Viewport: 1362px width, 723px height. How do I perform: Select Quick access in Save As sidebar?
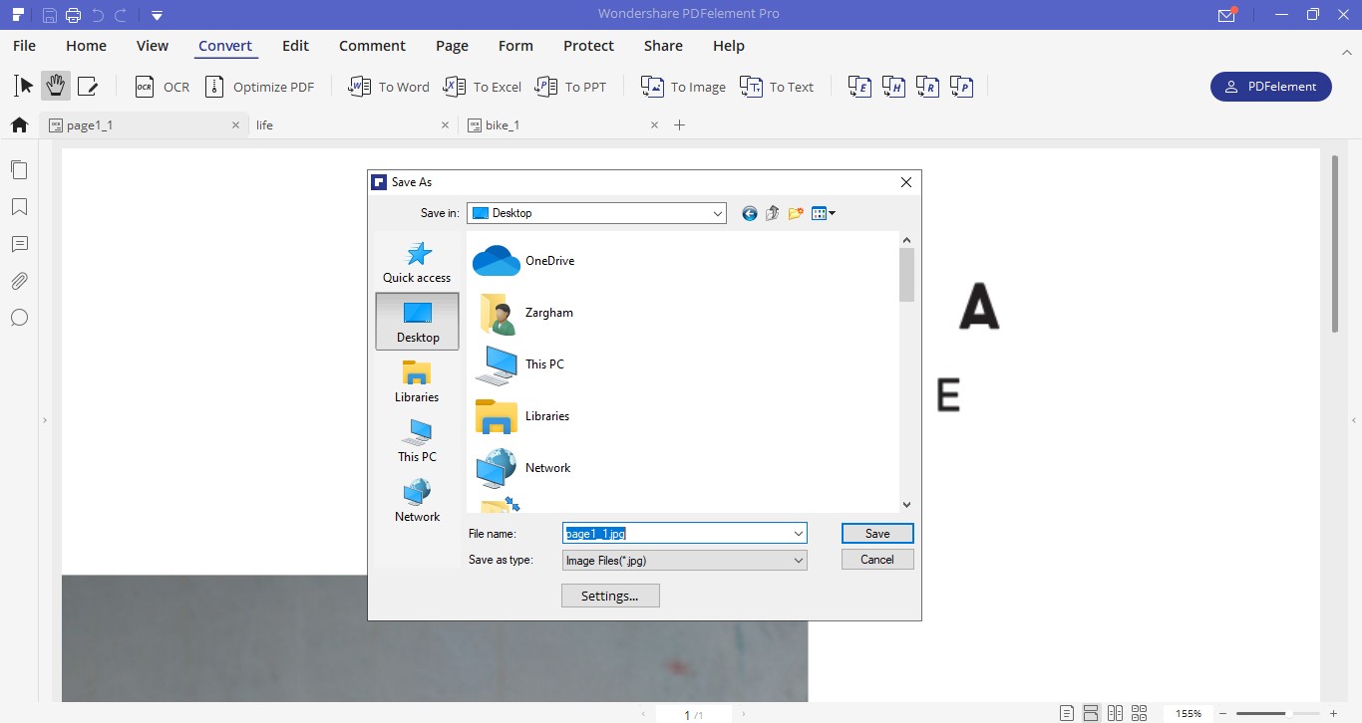point(417,262)
